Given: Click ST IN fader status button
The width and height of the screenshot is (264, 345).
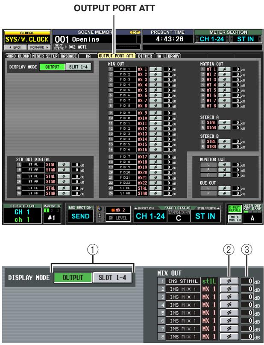Looking at the screenshot, I should (205, 216).
